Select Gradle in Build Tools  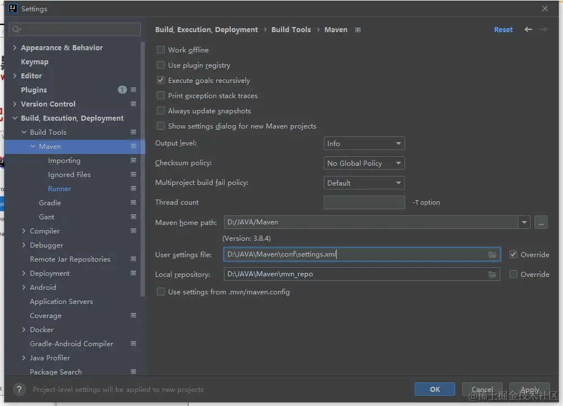coord(50,203)
